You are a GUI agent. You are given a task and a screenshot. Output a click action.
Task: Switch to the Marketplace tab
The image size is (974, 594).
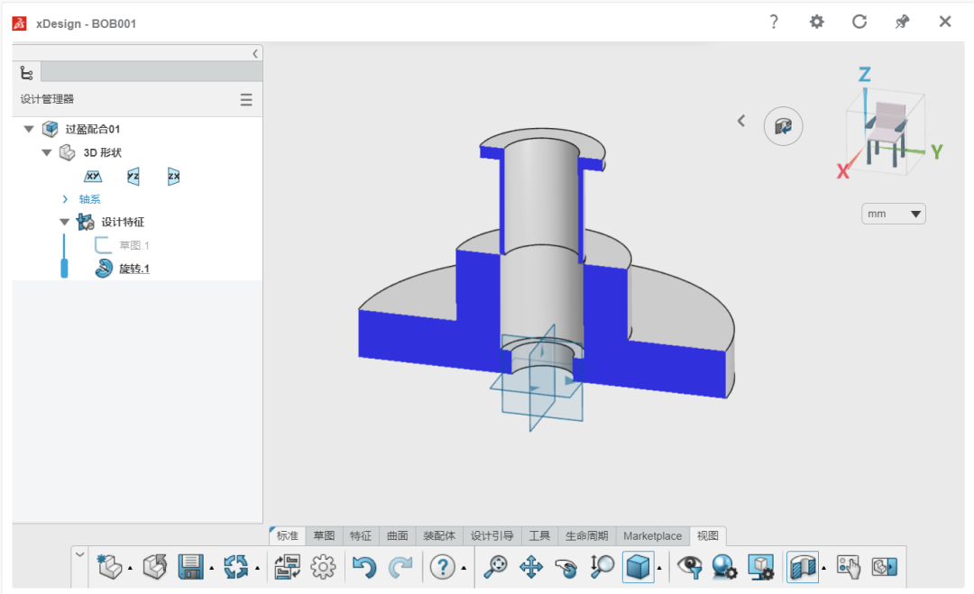coord(652,535)
